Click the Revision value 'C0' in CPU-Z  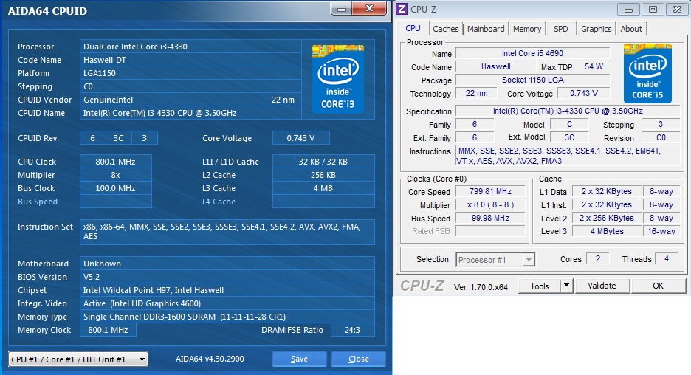point(661,137)
